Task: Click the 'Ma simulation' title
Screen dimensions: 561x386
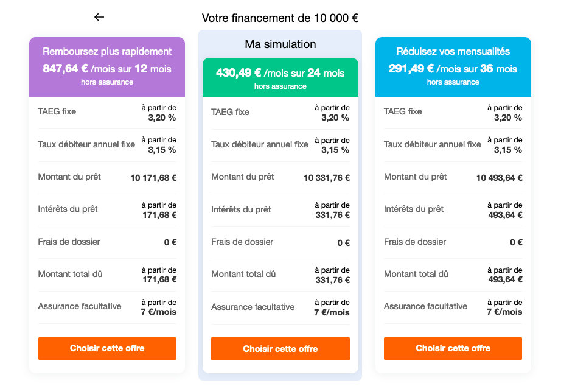Action: click(280, 44)
